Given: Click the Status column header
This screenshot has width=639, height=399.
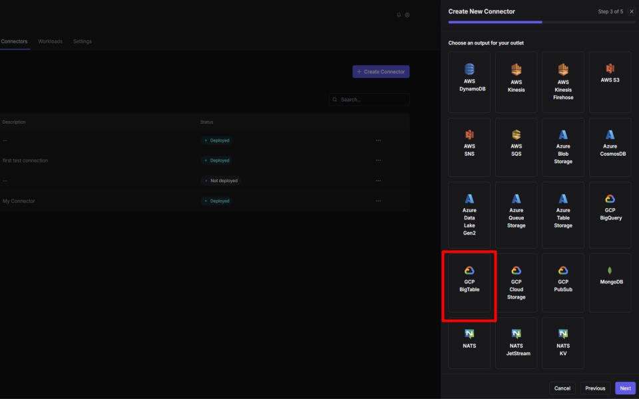Looking at the screenshot, I should coord(206,122).
